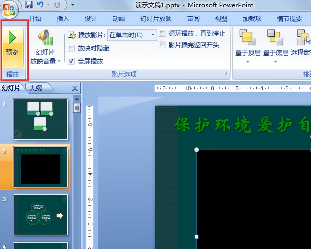
Task: Open the Office button menu
Action: tap(9, 9)
